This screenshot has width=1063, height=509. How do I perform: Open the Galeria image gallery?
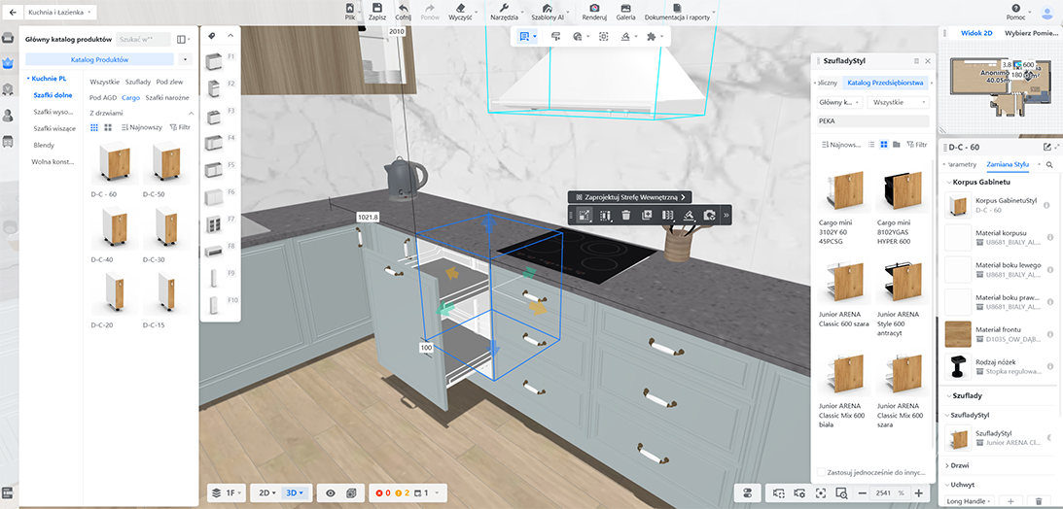pos(625,9)
